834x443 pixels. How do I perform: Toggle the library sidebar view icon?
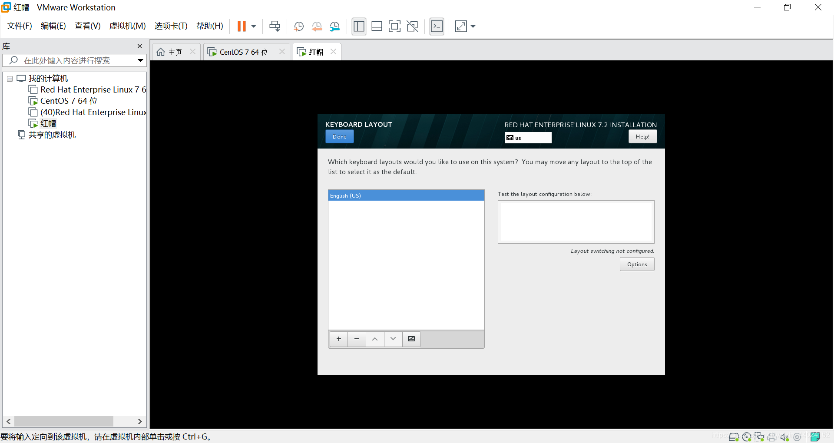pos(359,26)
